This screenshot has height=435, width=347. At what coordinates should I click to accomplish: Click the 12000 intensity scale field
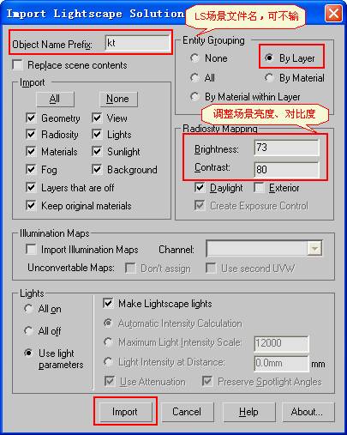pyautogui.click(x=281, y=343)
